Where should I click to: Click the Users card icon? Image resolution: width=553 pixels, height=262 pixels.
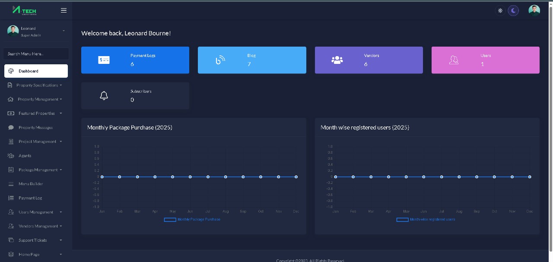pos(454,60)
